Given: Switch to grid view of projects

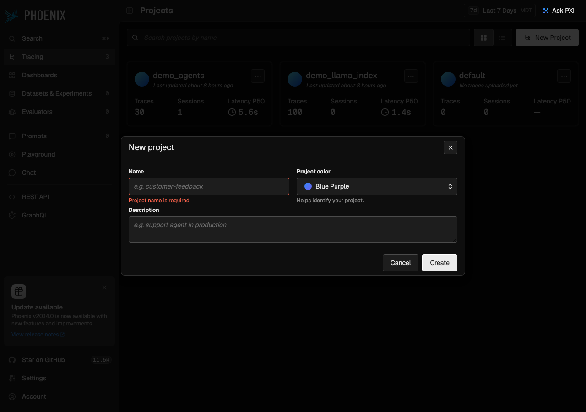Looking at the screenshot, I should (x=483, y=38).
